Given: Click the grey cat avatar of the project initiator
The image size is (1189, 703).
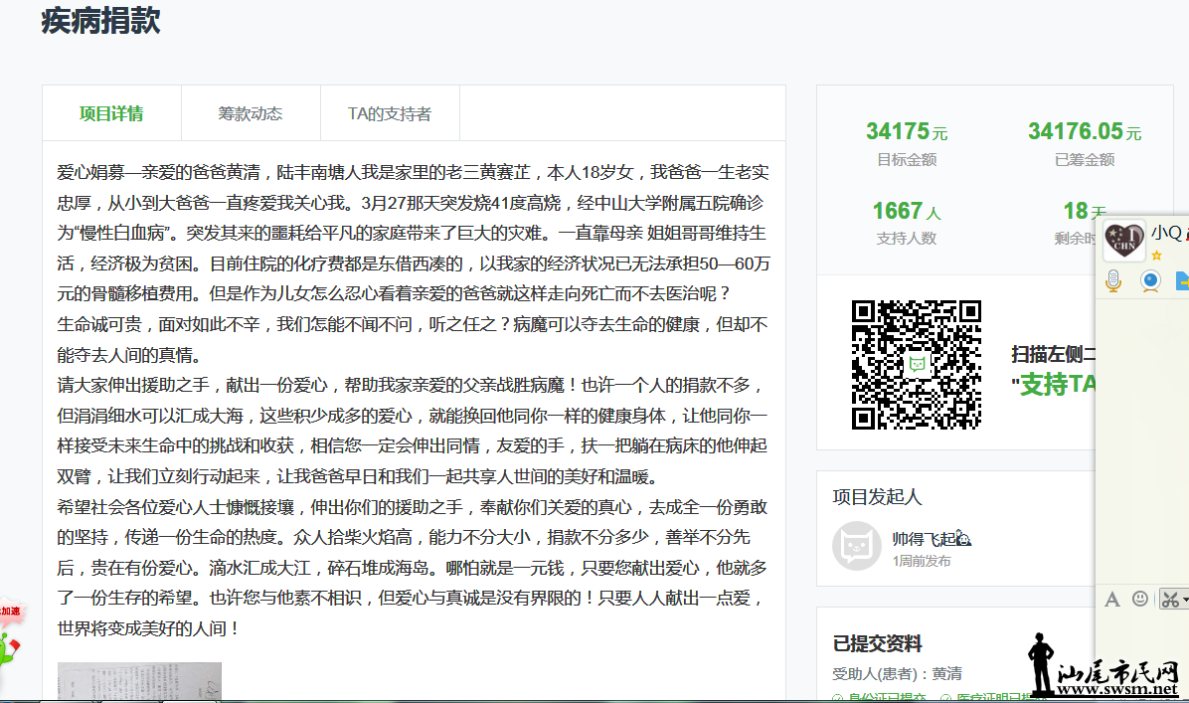Looking at the screenshot, I should (857, 546).
